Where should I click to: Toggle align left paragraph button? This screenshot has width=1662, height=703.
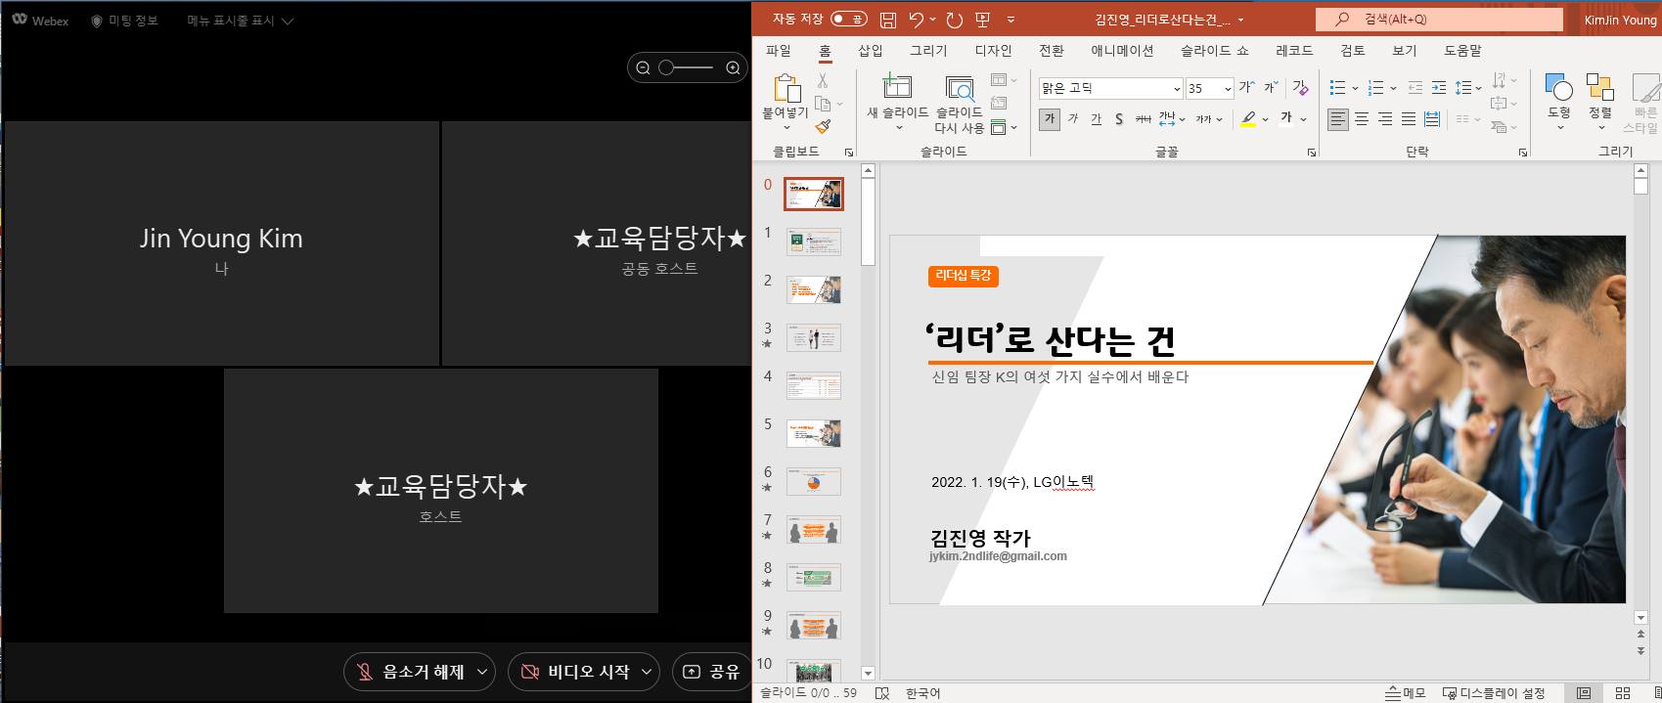coord(1338,119)
